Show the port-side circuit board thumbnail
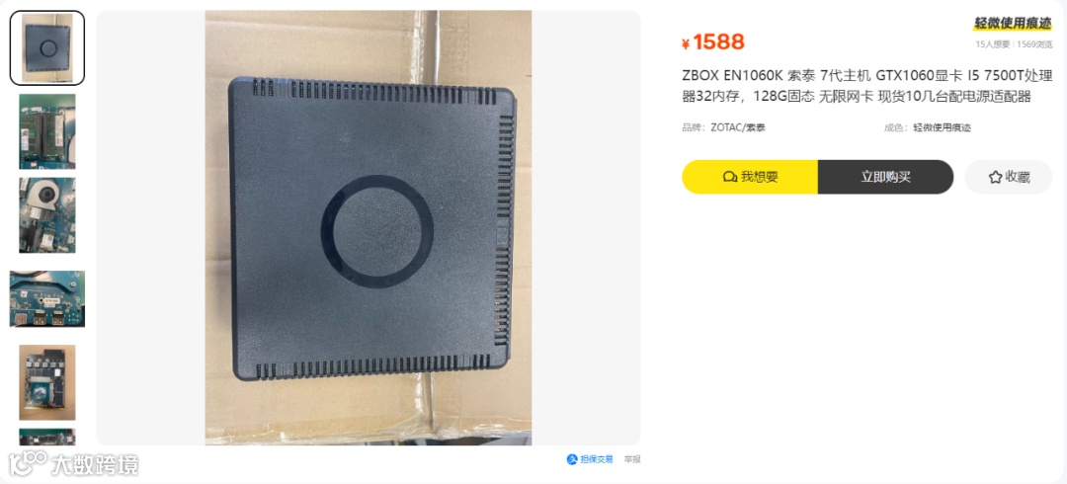Screen dimensions: 1067x484 pyautogui.click(x=47, y=299)
